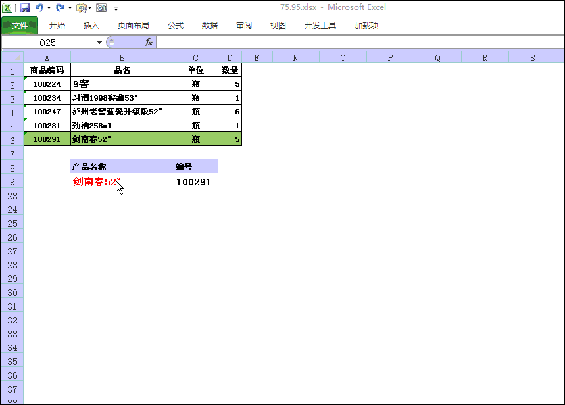Select row 25 header
Screen dimensions: 565x405
(12, 224)
